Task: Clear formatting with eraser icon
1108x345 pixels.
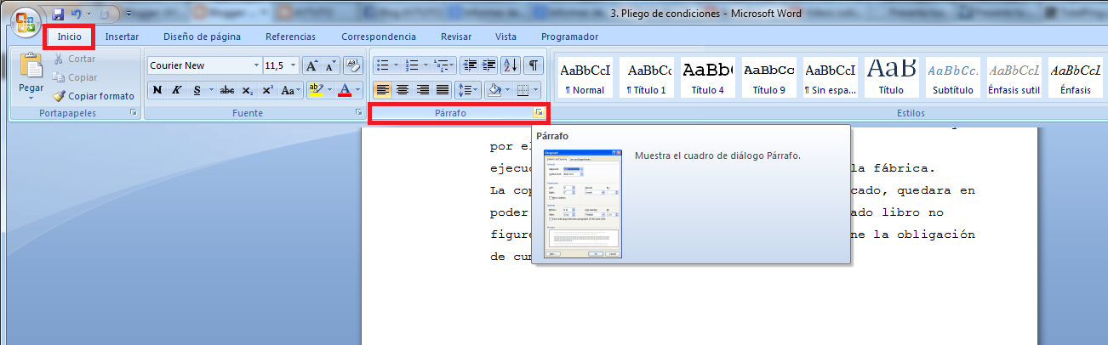Action: coord(353,65)
